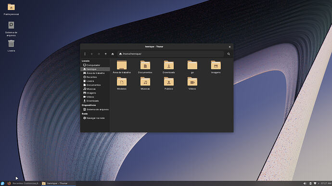The width and height of the screenshot is (332, 186).
Task: Select the Público folder icon
Action: (169, 81)
